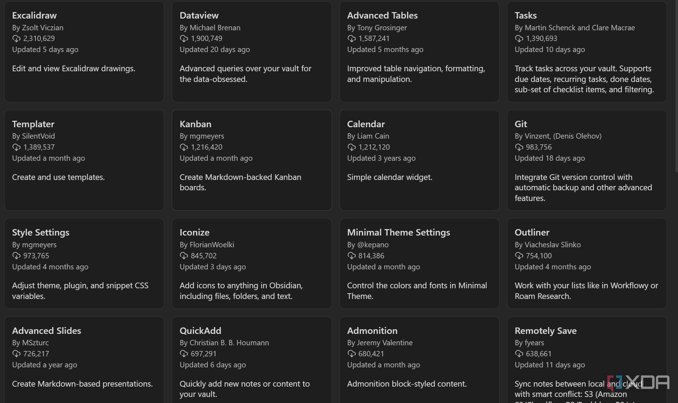The image size is (678, 403).
Task: Click author text 'By @kepano'
Action: pyautogui.click(x=368, y=245)
